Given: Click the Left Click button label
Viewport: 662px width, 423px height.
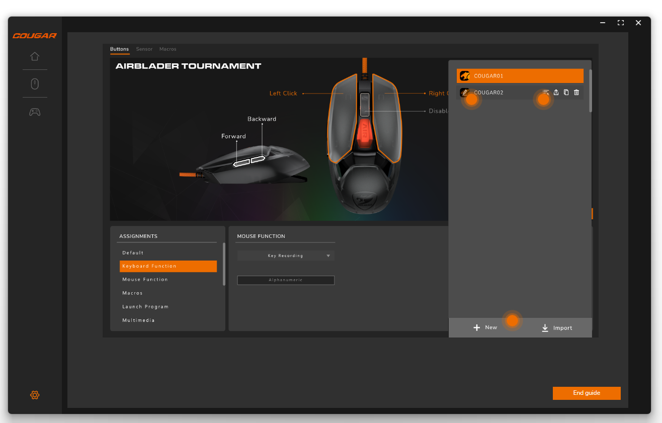Looking at the screenshot, I should [x=283, y=94].
